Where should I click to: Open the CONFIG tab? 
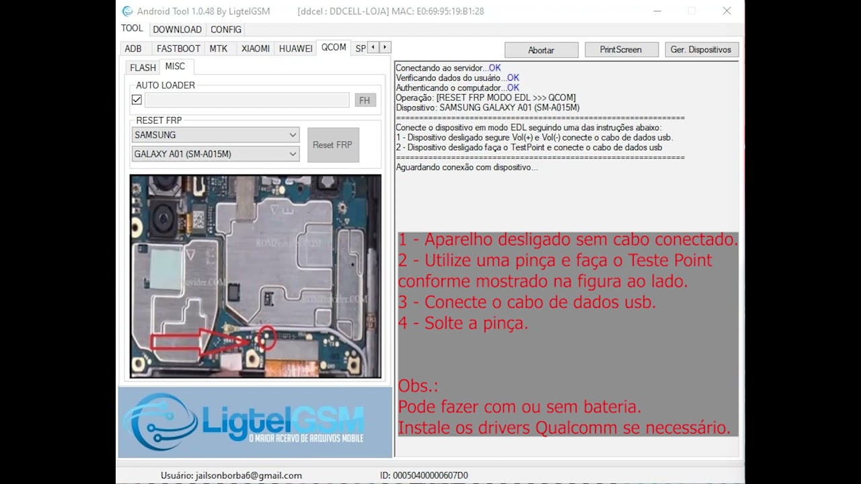tap(226, 30)
